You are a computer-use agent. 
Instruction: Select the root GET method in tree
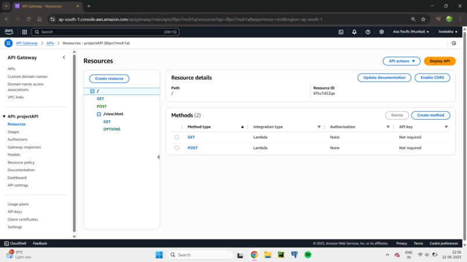tap(100, 99)
